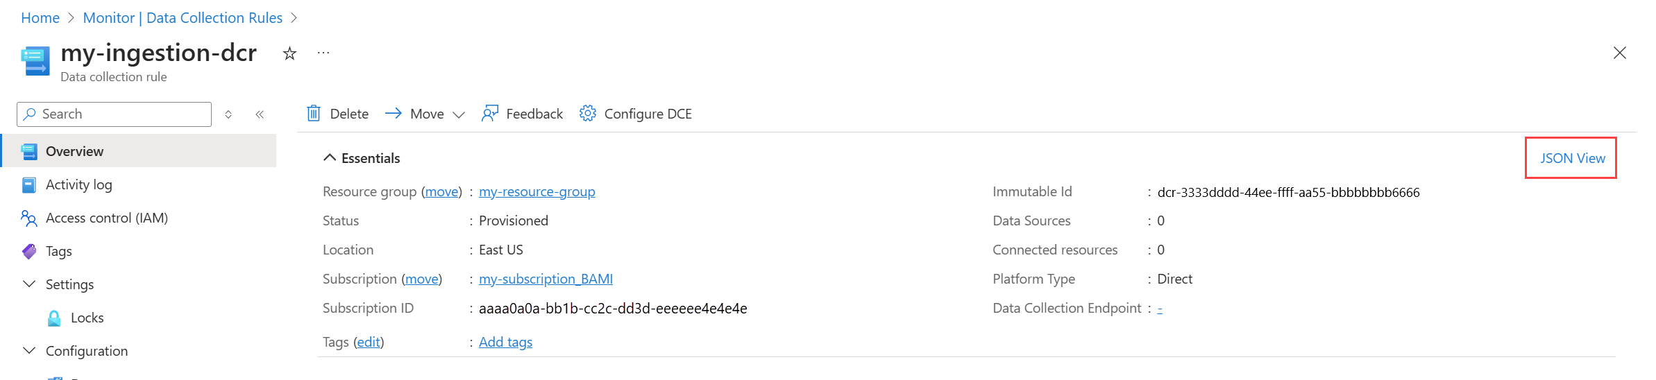Click the Locks padlock icon
This screenshot has height=380, width=1656.
(x=54, y=318)
